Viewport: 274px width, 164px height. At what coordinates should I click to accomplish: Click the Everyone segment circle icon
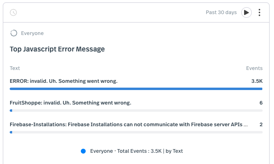pos(14,33)
